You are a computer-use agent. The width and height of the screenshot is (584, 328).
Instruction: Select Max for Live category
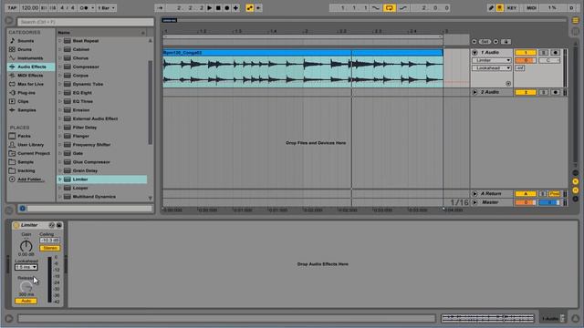pos(30,84)
